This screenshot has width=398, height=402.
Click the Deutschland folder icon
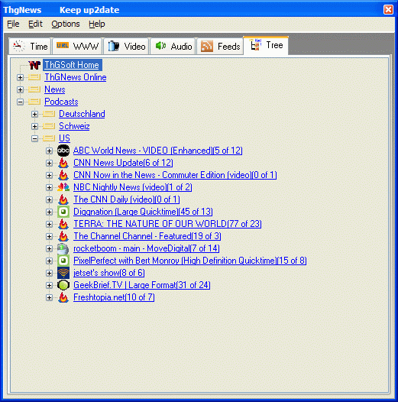pos(49,114)
